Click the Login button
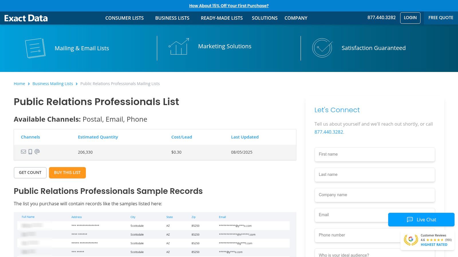Image resolution: width=458 pixels, height=257 pixels. 410,18
